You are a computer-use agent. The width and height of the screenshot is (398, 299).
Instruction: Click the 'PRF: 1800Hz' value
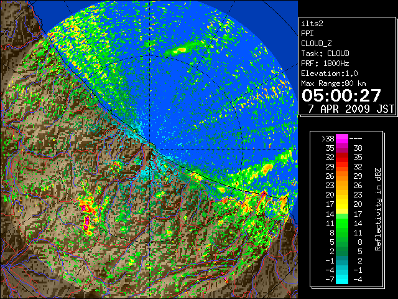[x=325, y=64]
